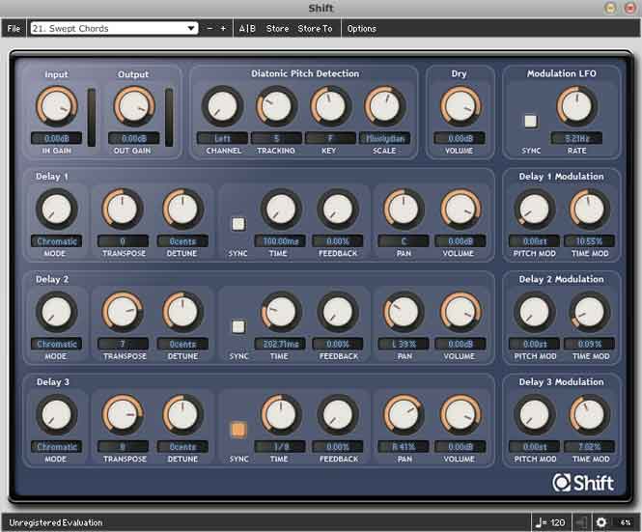642x532 pixels.
Task: Click the Delay 1 TRANSPOSE knob
Action: pos(122,209)
